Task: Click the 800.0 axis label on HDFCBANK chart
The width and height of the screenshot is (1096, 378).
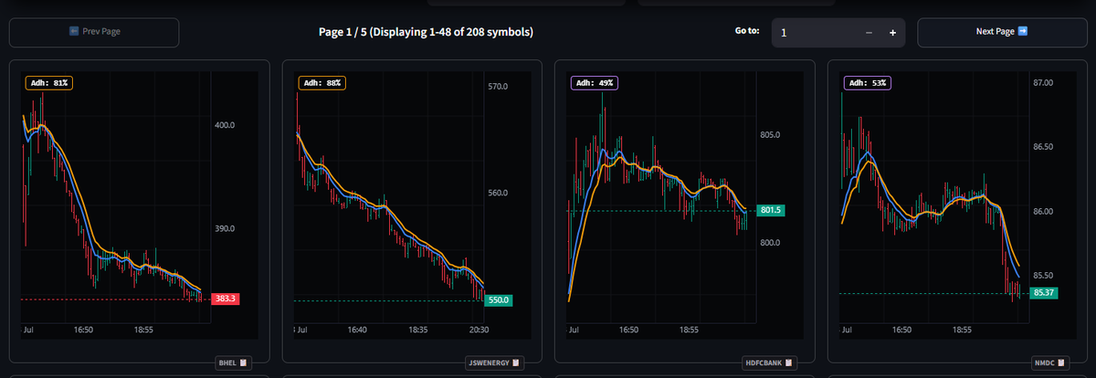Action: pos(771,242)
